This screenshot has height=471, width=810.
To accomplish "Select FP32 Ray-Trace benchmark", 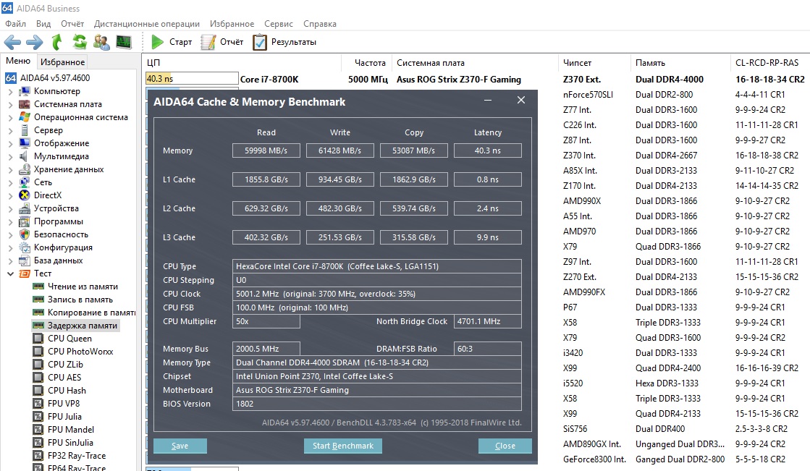I will [x=77, y=456].
